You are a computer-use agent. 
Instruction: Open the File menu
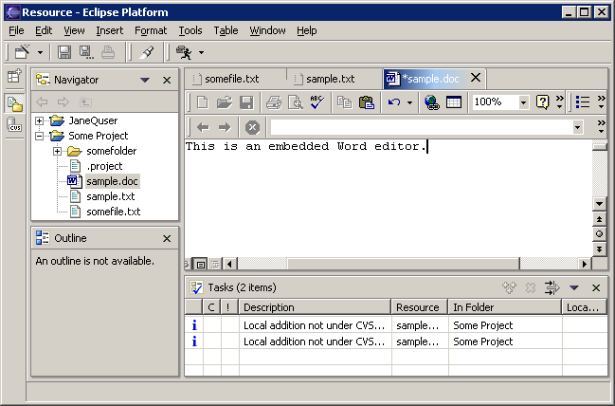(16, 30)
